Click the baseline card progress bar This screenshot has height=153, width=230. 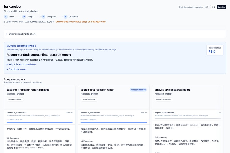coord(40,122)
